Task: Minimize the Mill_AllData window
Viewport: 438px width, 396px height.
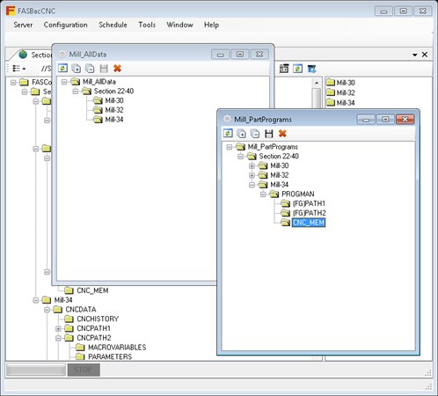Action: coord(221,55)
